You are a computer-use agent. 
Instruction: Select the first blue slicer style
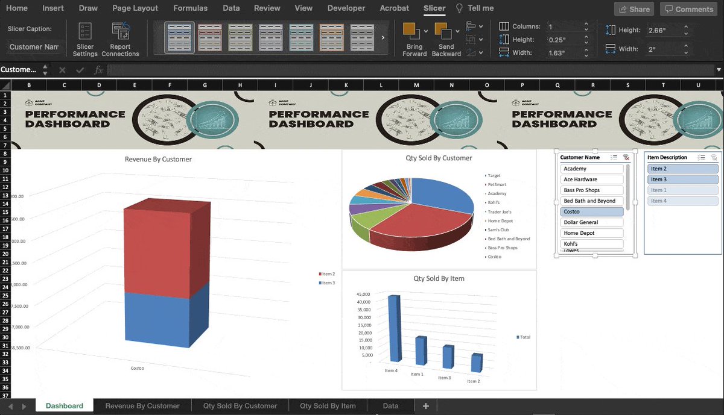[180, 37]
